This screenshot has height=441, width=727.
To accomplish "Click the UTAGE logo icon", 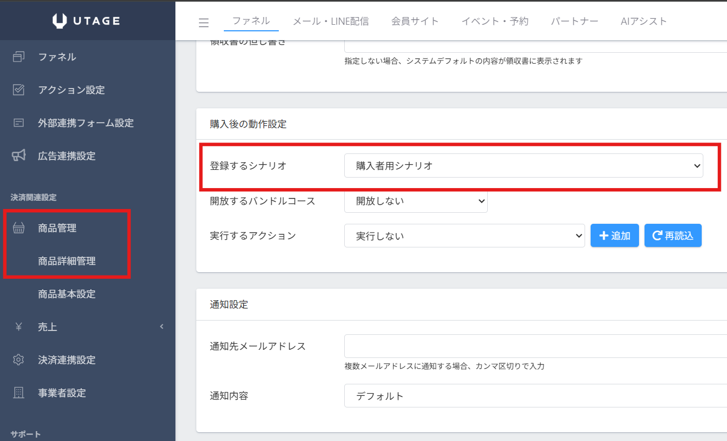I will (x=60, y=21).
